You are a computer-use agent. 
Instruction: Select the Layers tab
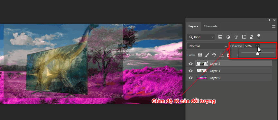coord(193,26)
